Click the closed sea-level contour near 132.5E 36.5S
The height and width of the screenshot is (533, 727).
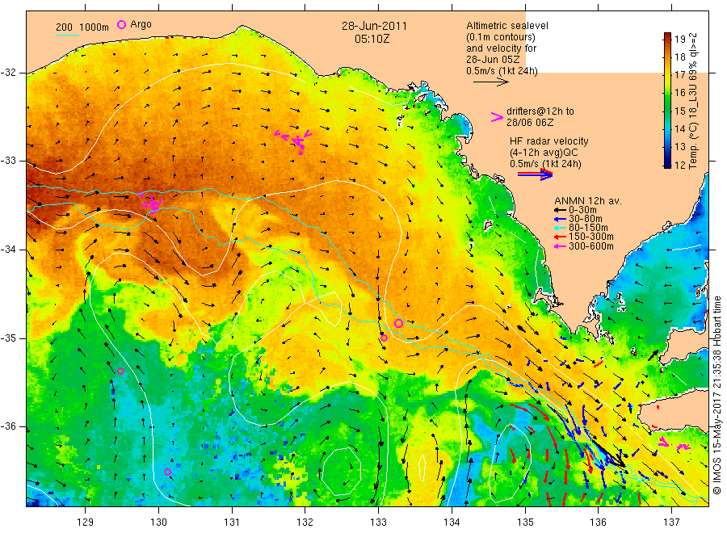tap(342, 472)
